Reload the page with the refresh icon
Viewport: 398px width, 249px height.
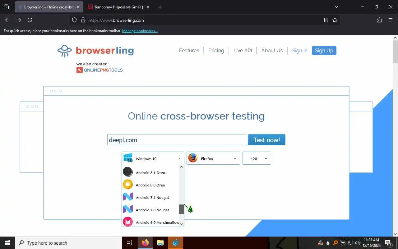(30, 20)
